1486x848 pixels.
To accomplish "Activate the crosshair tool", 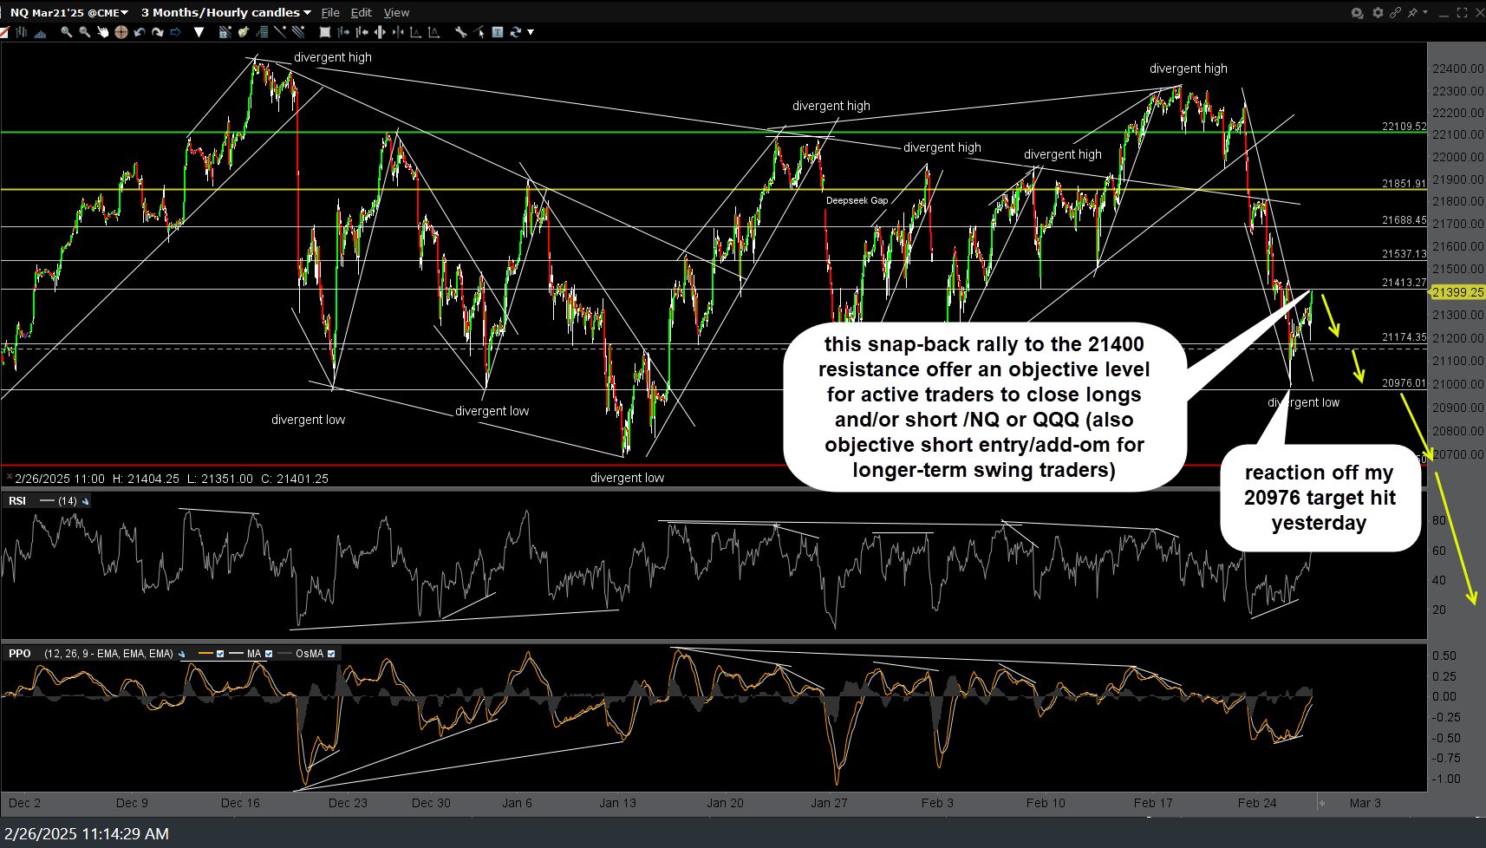I will (x=121, y=32).
